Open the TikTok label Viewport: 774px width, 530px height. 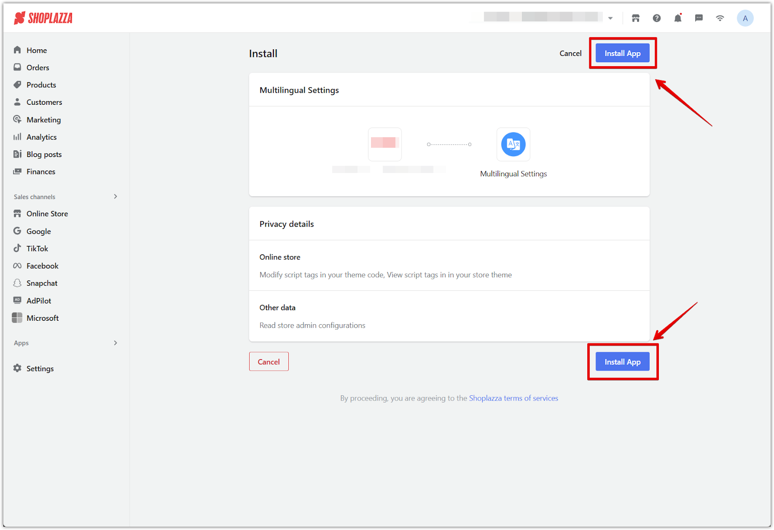pos(37,248)
